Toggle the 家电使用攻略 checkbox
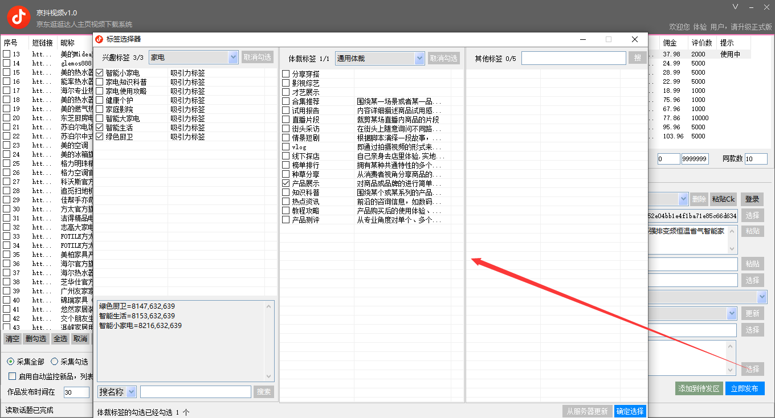775x418 pixels. [100, 91]
